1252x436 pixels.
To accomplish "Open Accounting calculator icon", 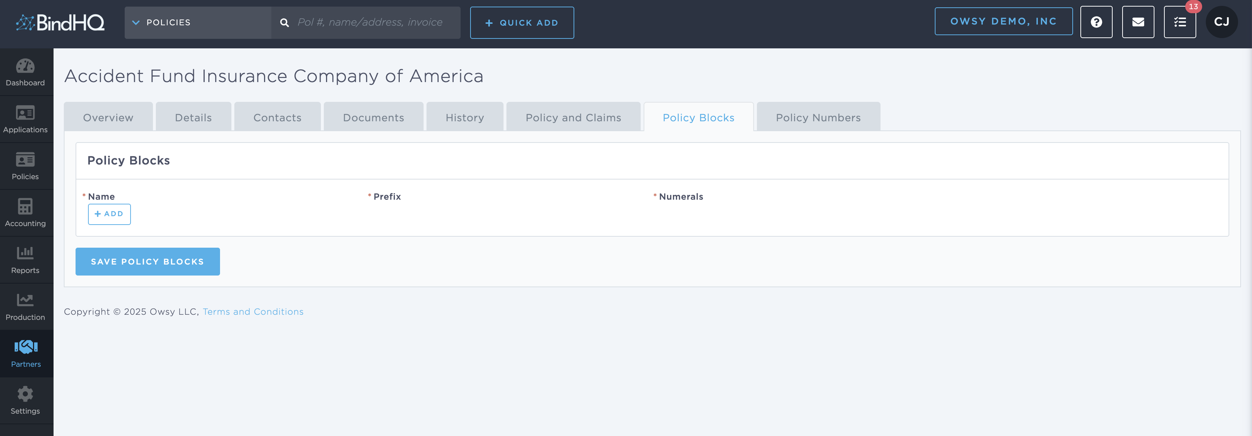I will pyautogui.click(x=25, y=213).
